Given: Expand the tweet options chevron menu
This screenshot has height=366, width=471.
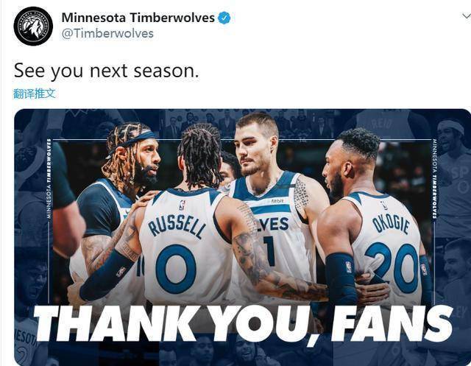Looking at the screenshot, I should click(x=467, y=16).
